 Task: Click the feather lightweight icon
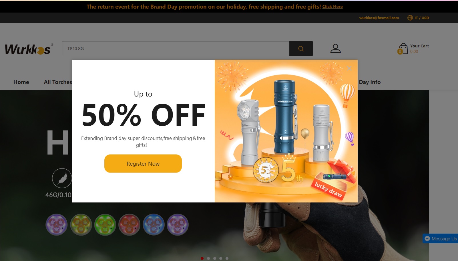click(x=62, y=178)
